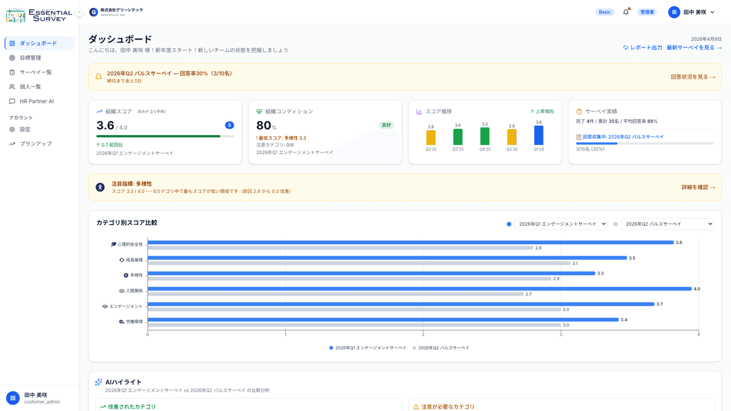Image resolution: width=731 pixels, height=411 pixels.
Task: Click 心理的安全性 category icon
Action: coord(113,244)
